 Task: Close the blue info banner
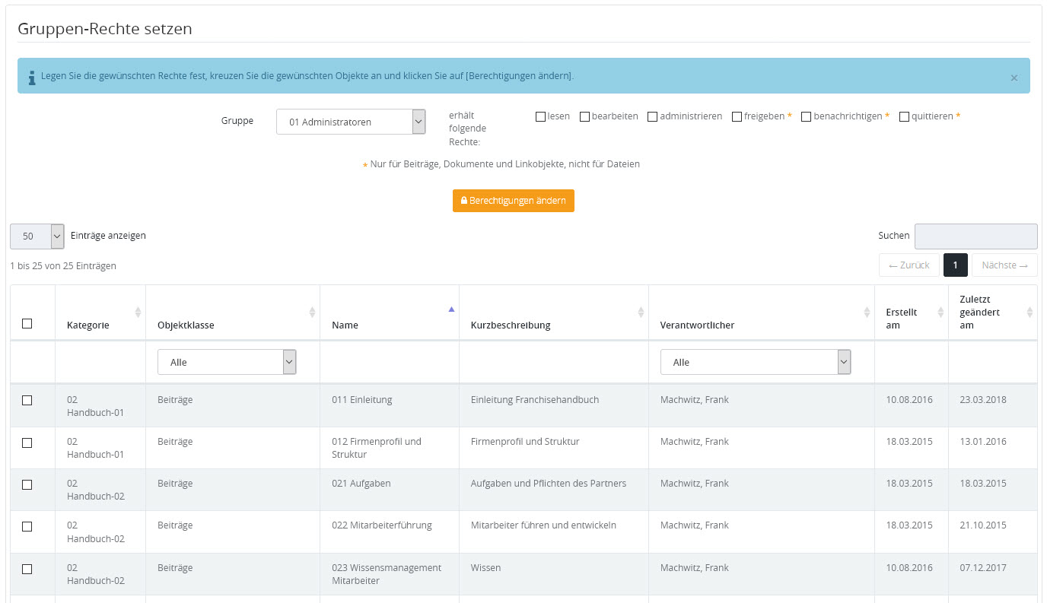point(1014,78)
